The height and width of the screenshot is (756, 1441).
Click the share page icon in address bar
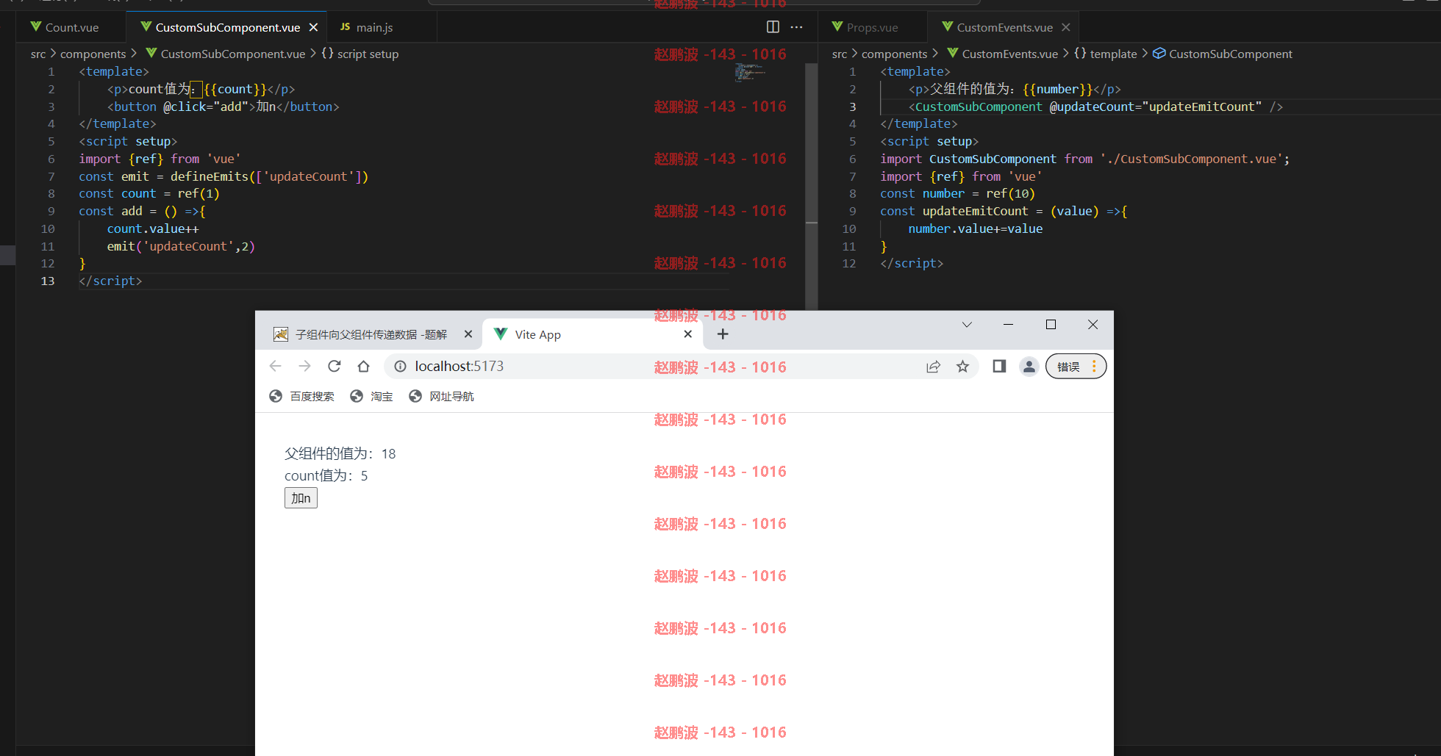(x=933, y=366)
